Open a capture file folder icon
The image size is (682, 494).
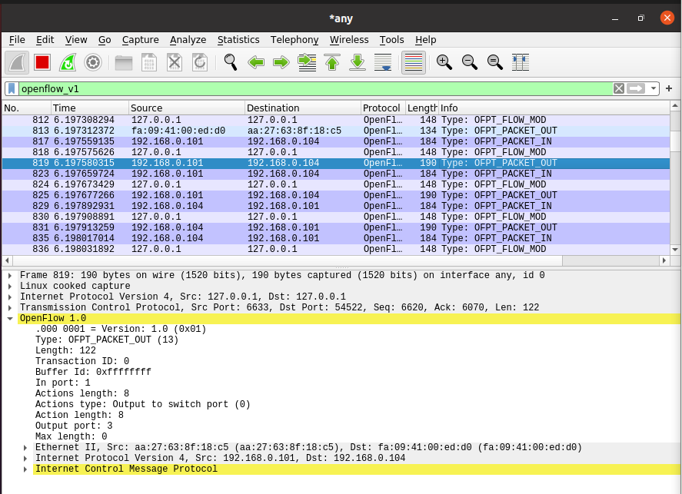point(124,62)
